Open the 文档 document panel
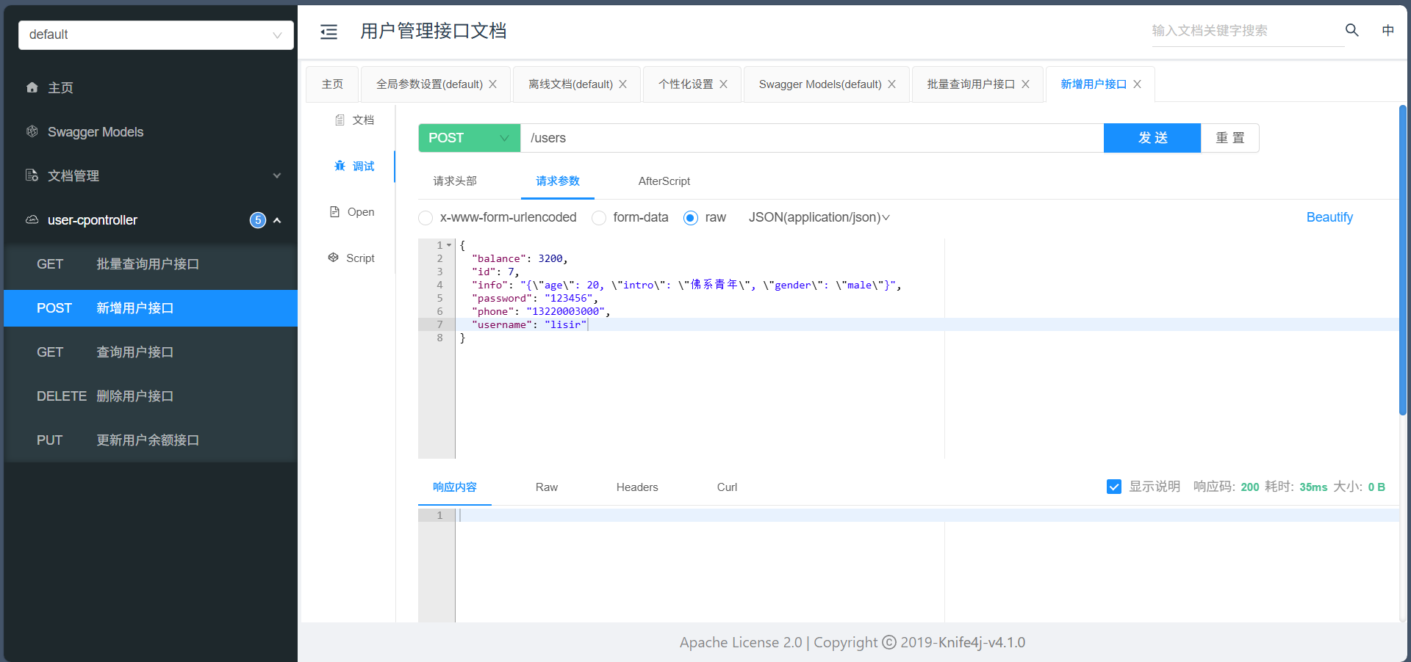The width and height of the screenshot is (1411, 662). [354, 120]
